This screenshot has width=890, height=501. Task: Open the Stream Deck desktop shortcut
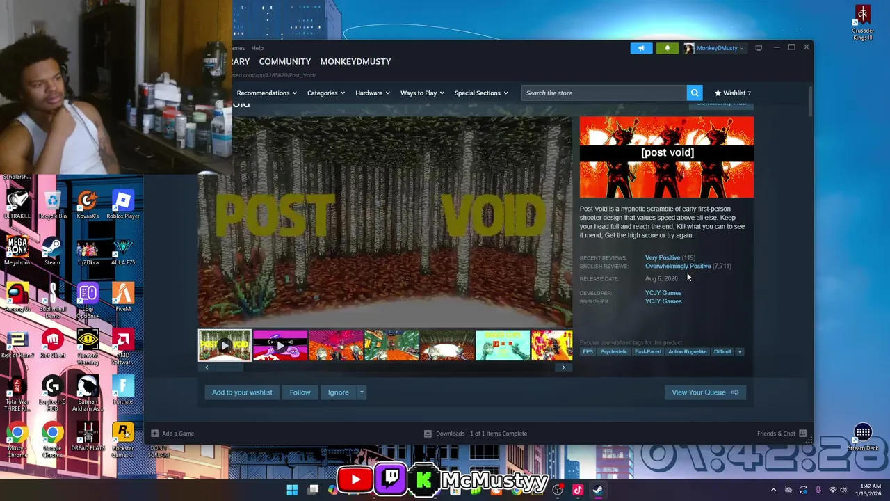click(863, 438)
